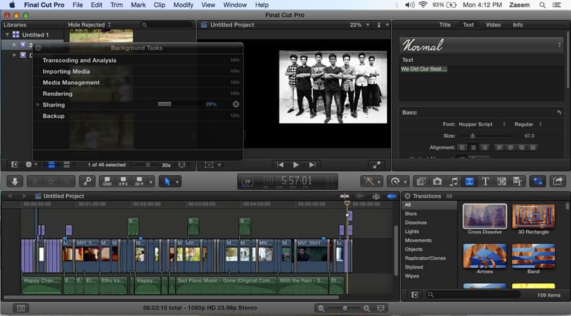Image resolution: width=571 pixels, height=316 pixels.
Task: Open the Modify menu
Action: (183, 5)
